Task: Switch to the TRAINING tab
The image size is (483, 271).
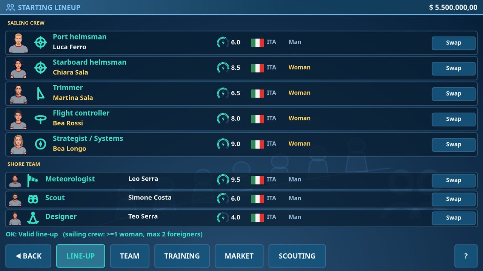Action: (182, 256)
